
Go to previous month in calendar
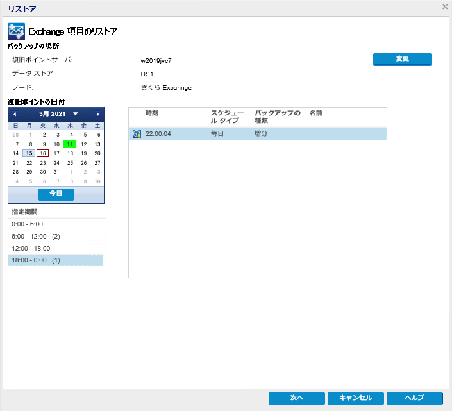[15, 114]
